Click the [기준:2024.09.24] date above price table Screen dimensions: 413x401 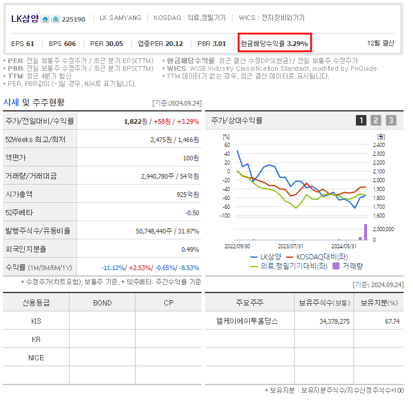(177, 103)
